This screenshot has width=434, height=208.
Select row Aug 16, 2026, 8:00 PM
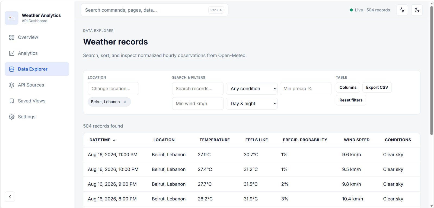click(x=252, y=199)
